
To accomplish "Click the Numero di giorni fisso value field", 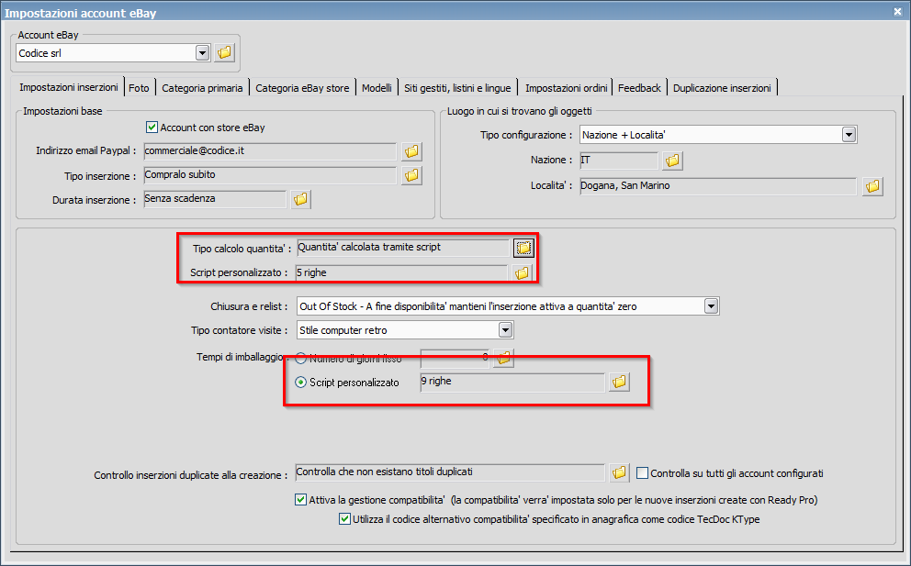I will pos(455,358).
